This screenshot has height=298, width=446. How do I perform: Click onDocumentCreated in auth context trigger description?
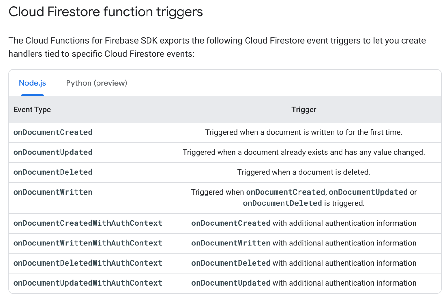pyautogui.click(x=231, y=223)
